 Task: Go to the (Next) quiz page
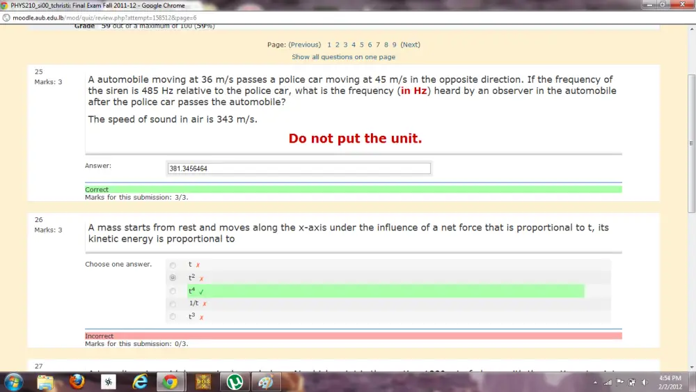410,45
